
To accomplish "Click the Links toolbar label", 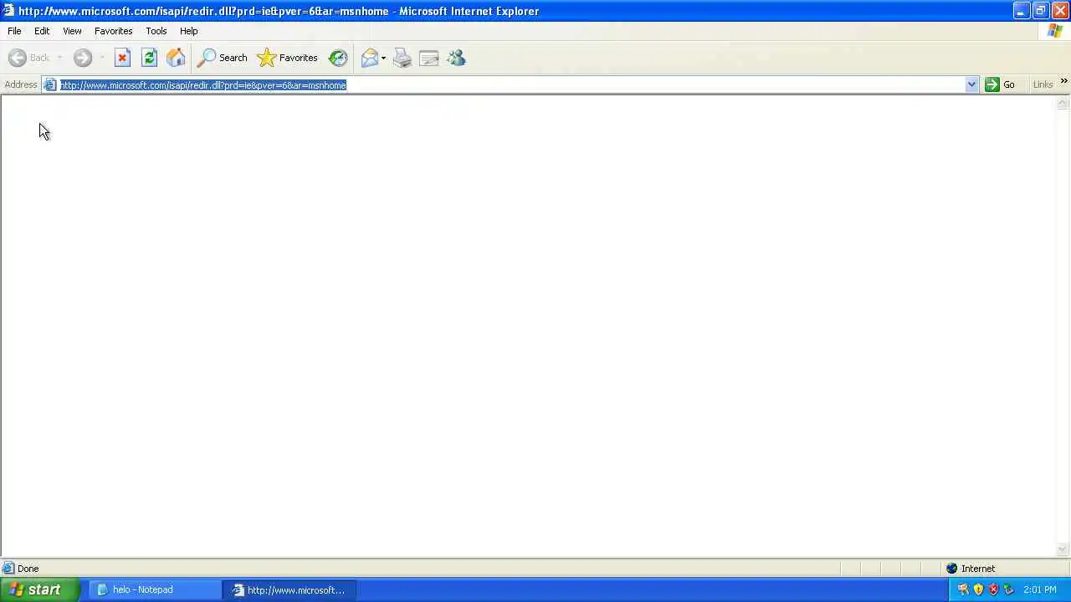I will coord(1043,84).
